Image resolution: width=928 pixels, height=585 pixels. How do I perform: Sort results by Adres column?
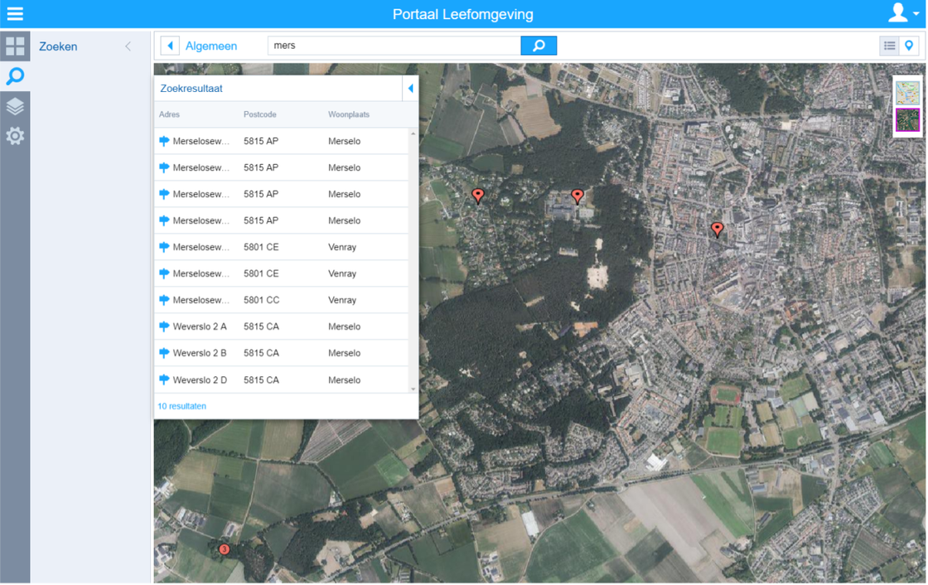[169, 114]
